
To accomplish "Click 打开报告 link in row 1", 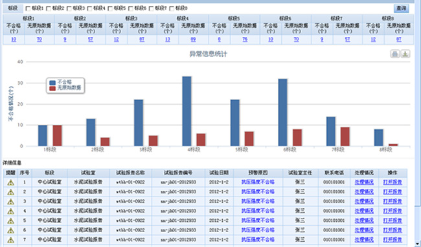I will coord(393,182).
